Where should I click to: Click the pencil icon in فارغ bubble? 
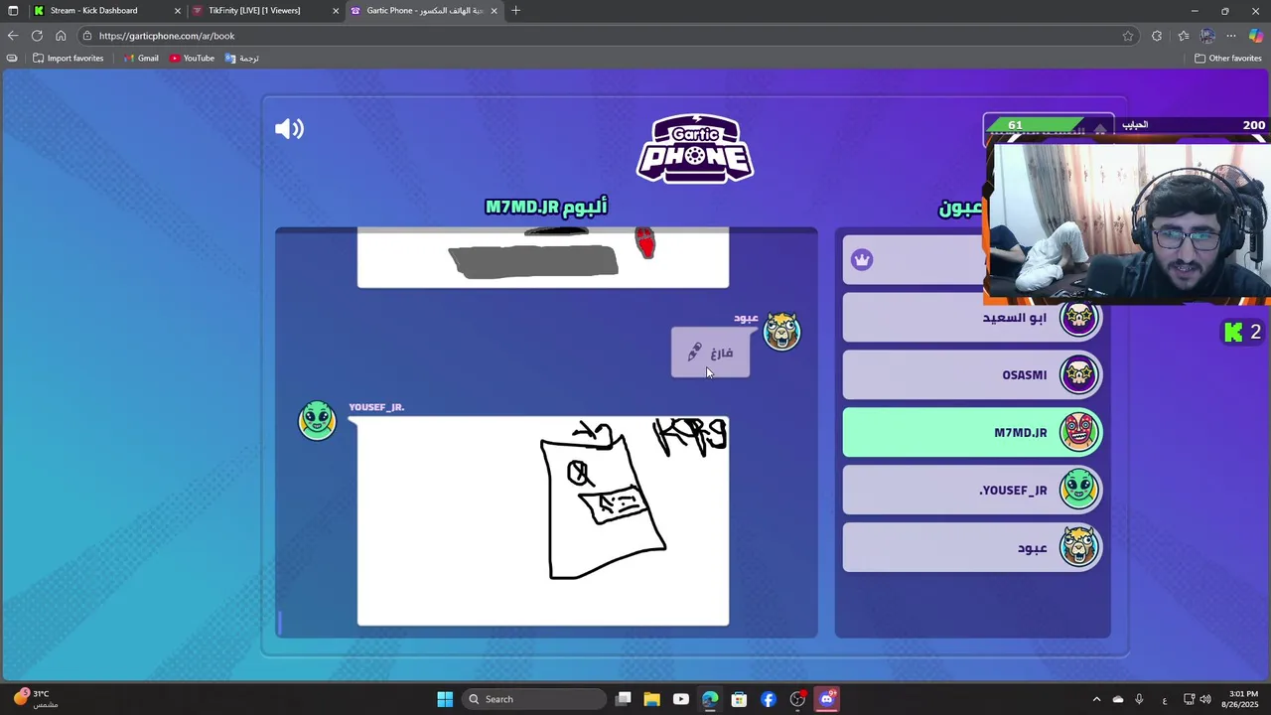(x=694, y=353)
